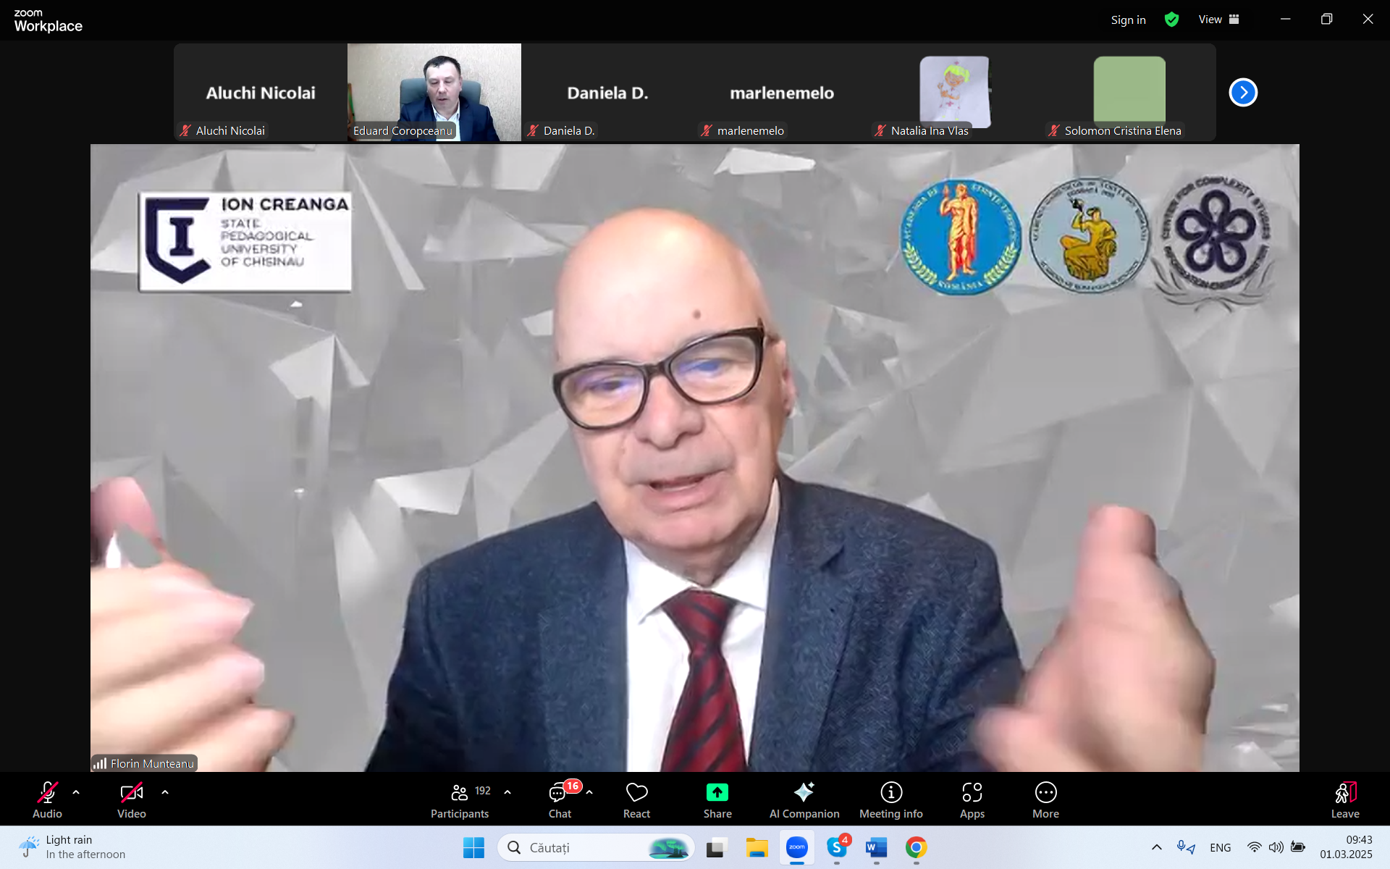Click the Sign in link

[x=1128, y=20]
